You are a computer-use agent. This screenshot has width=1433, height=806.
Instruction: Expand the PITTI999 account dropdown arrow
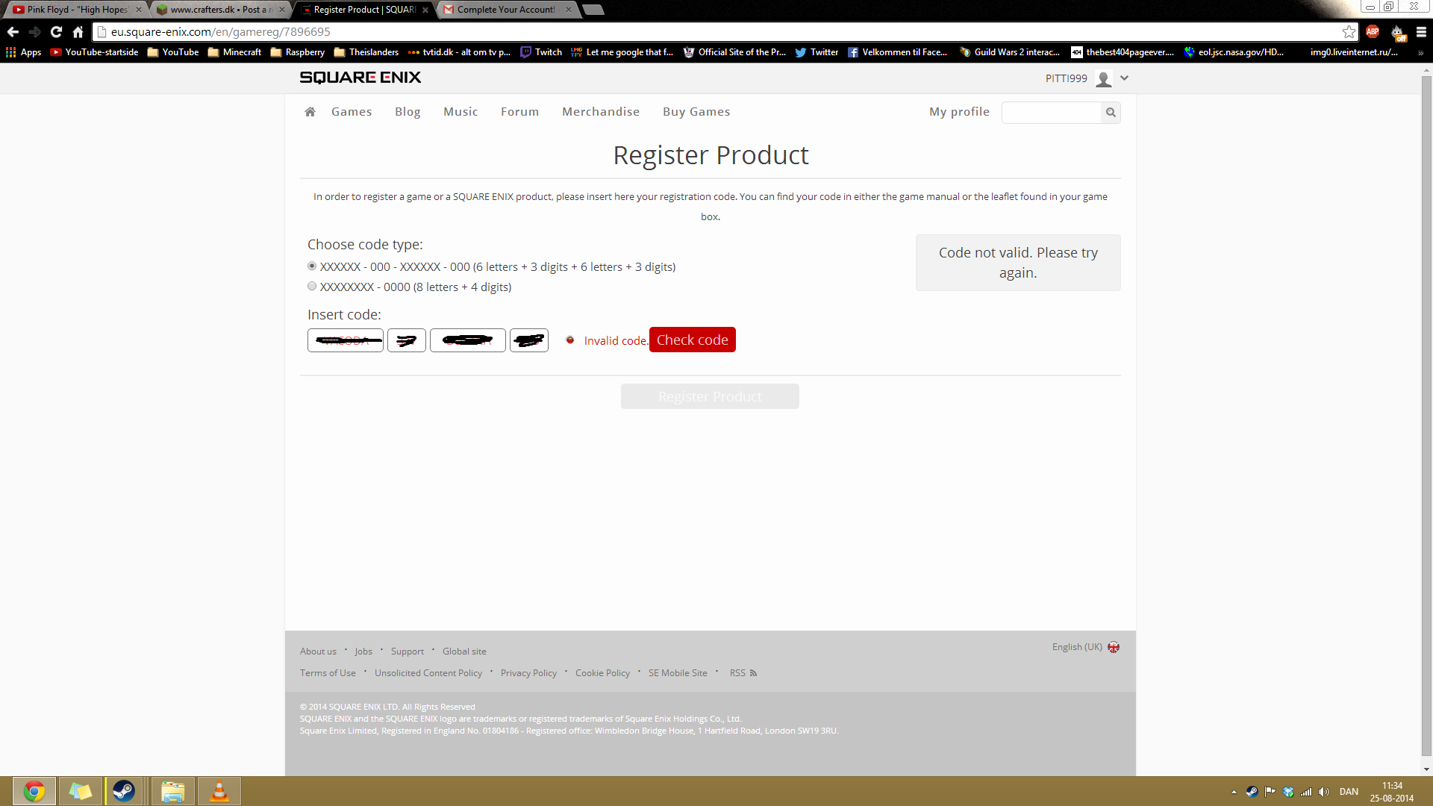coord(1125,78)
